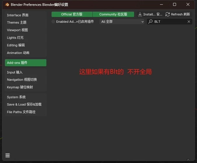Image resolution: width=197 pixels, height=163 pixels.
Task: Click into the BLT search field
Action: coord(170,22)
